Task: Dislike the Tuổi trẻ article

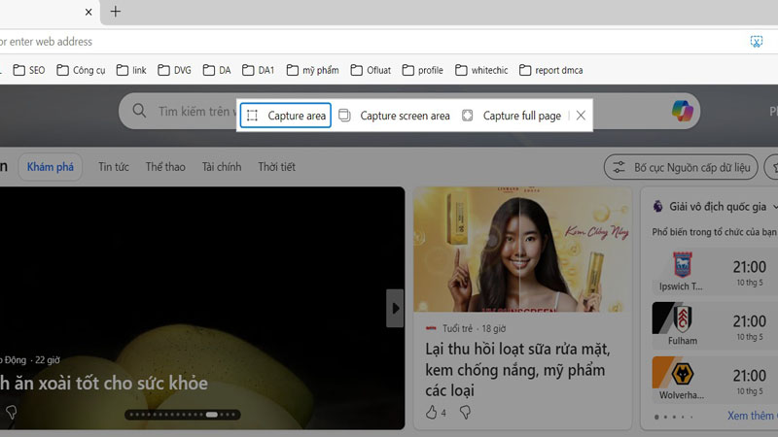Action: pos(465,412)
